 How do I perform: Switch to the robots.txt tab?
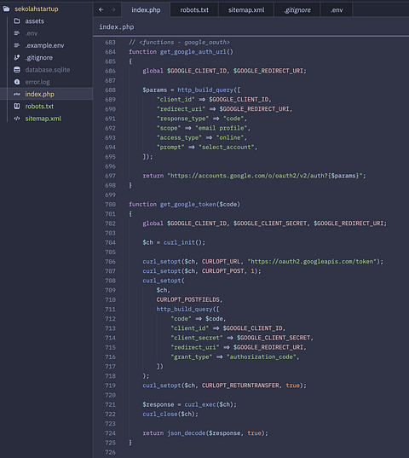(x=194, y=10)
